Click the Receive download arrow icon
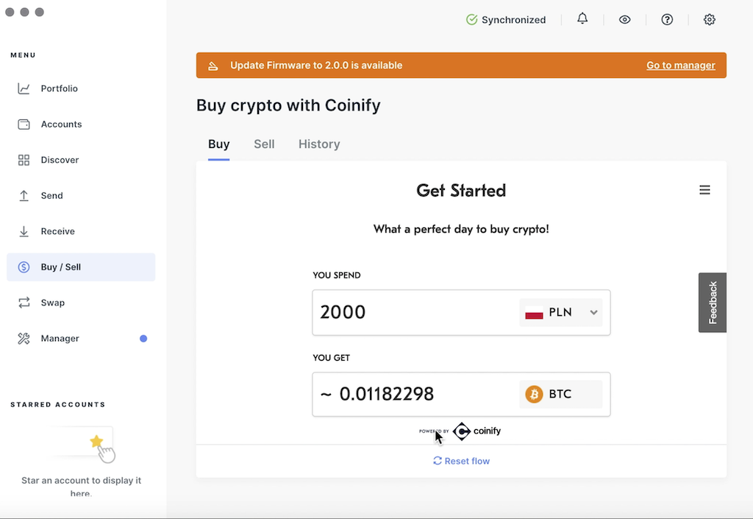Viewport: 753px width, 519px height. coord(24,231)
